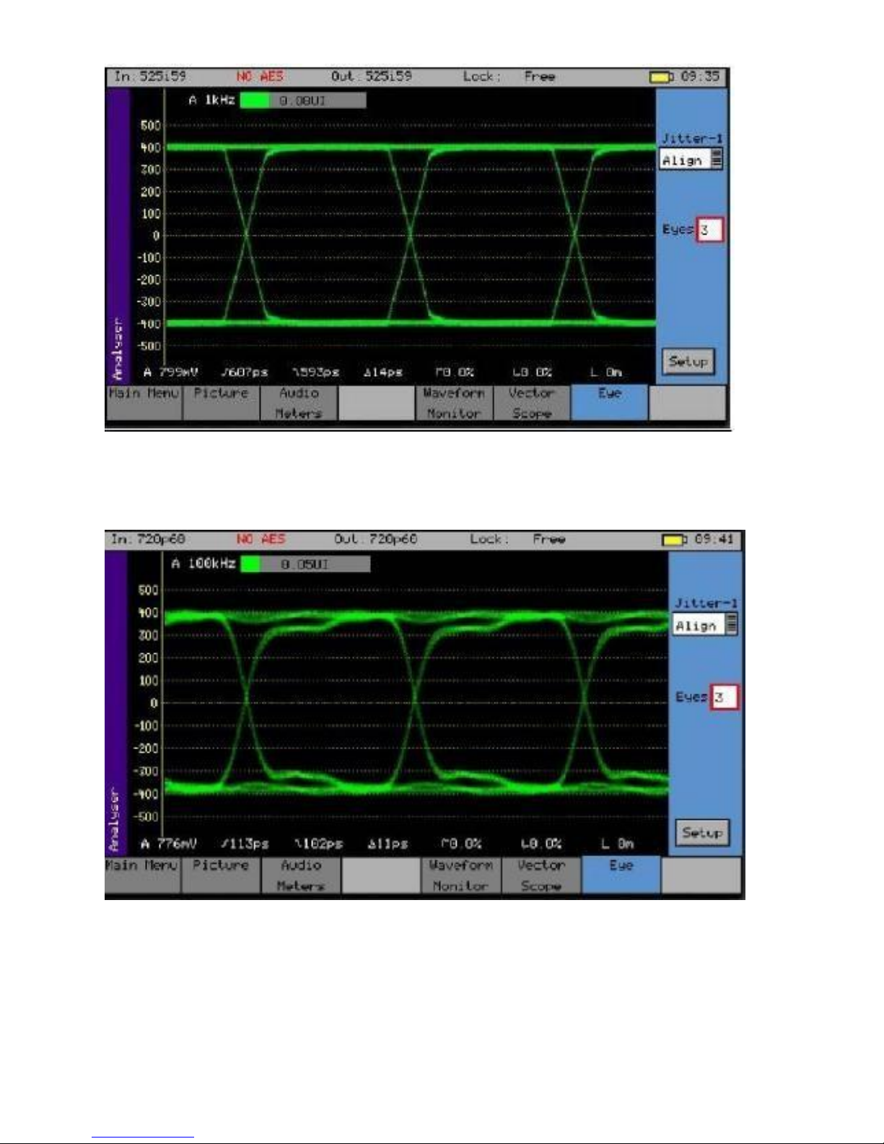The width and height of the screenshot is (884, 1144).
Task: Click the 09:35 clock readout
Action: [x=700, y=76]
